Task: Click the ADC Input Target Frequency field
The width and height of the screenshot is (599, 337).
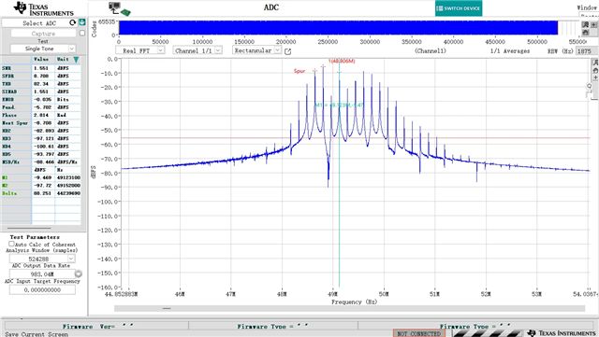Action: point(42,289)
